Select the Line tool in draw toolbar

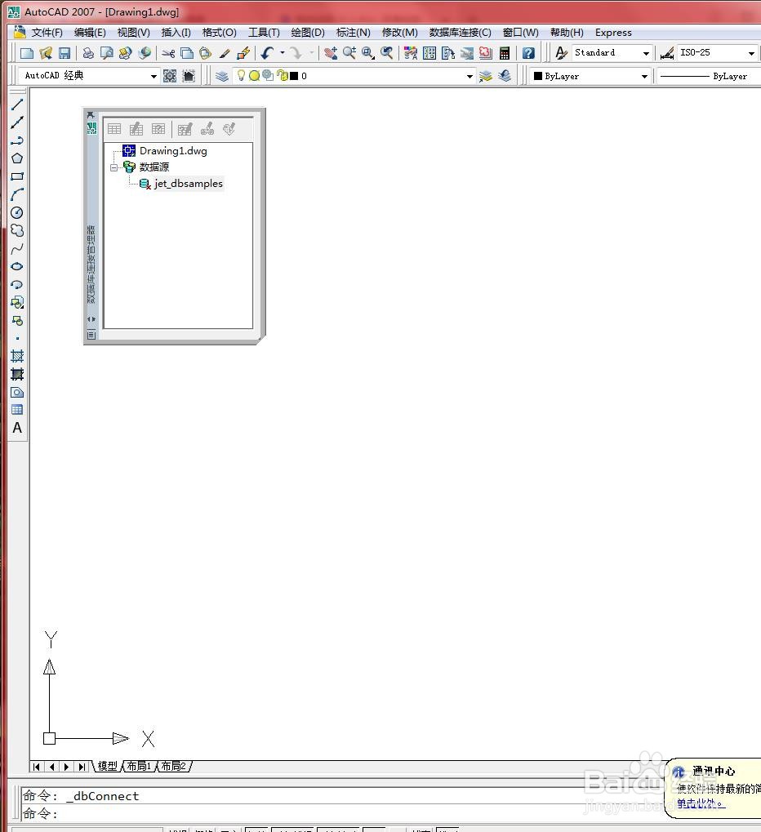[x=17, y=105]
